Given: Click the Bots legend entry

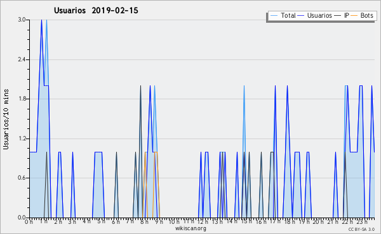Looking at the screenshot, I should (362, 15).
